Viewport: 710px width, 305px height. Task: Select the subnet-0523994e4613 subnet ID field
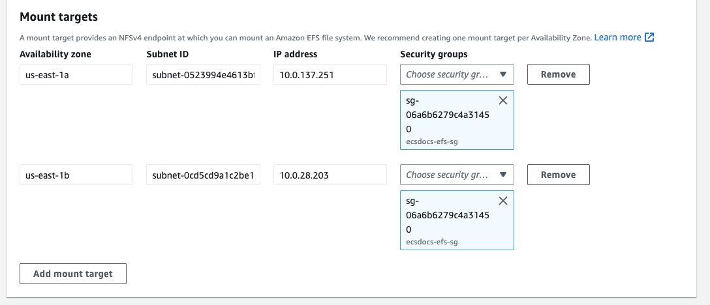click(x=204, y=74)
